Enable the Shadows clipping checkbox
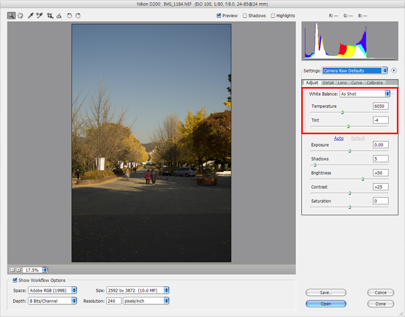 pyautogui.click(x=245, y=16)
